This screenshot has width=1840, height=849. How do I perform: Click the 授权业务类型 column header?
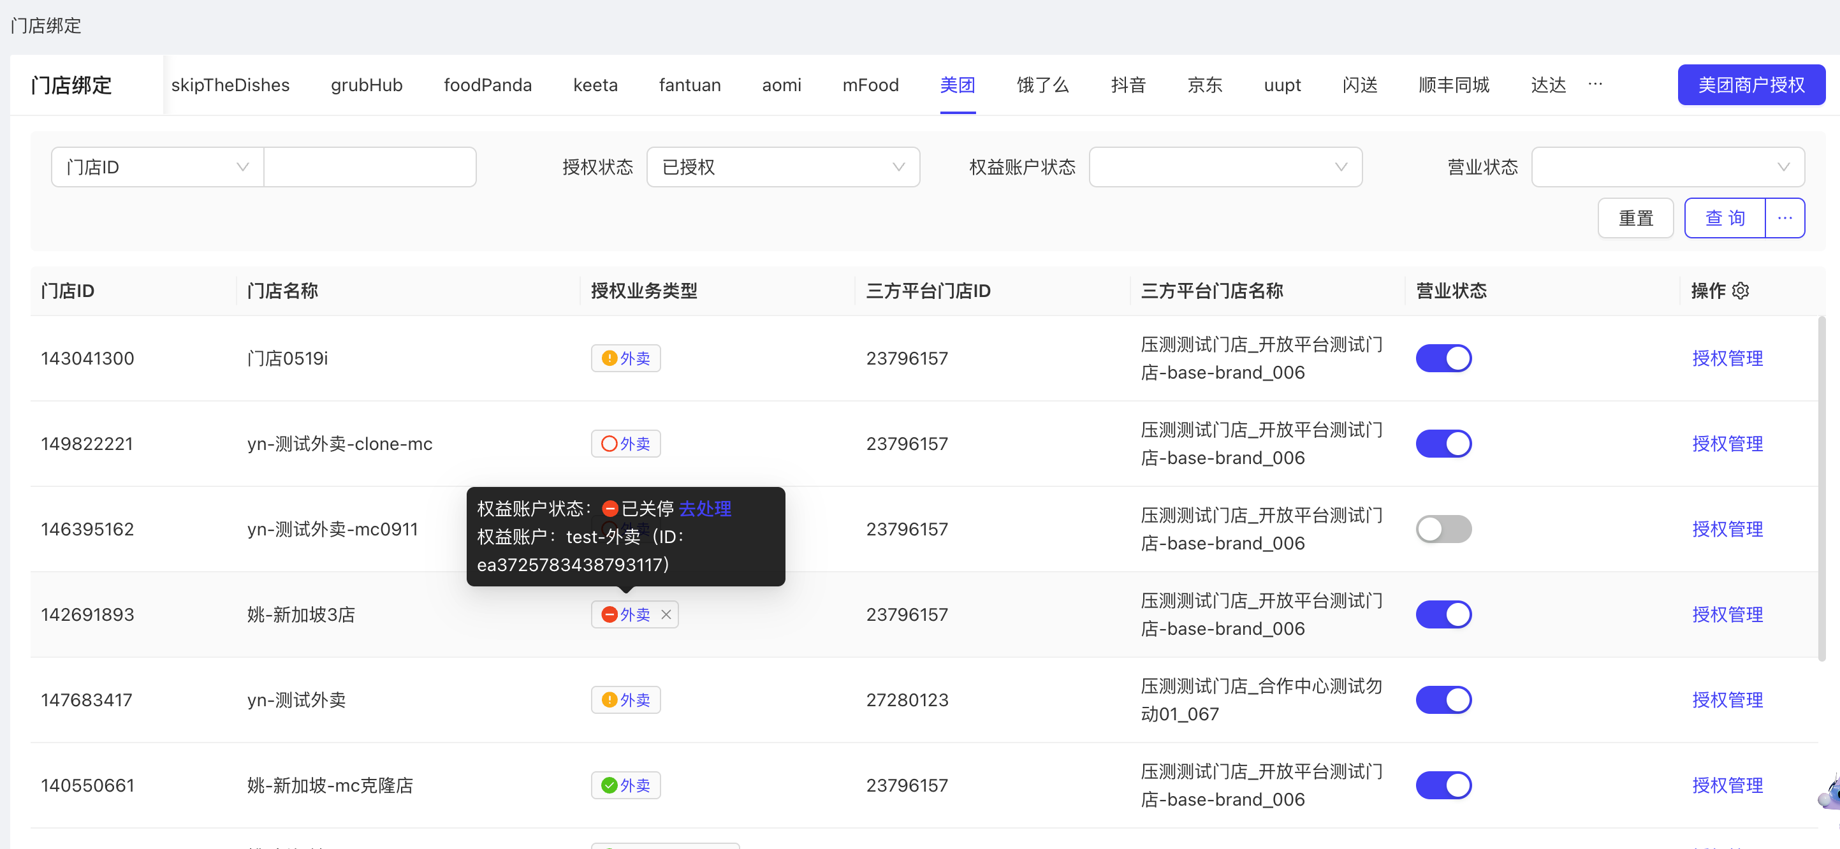tap(643, 291)
